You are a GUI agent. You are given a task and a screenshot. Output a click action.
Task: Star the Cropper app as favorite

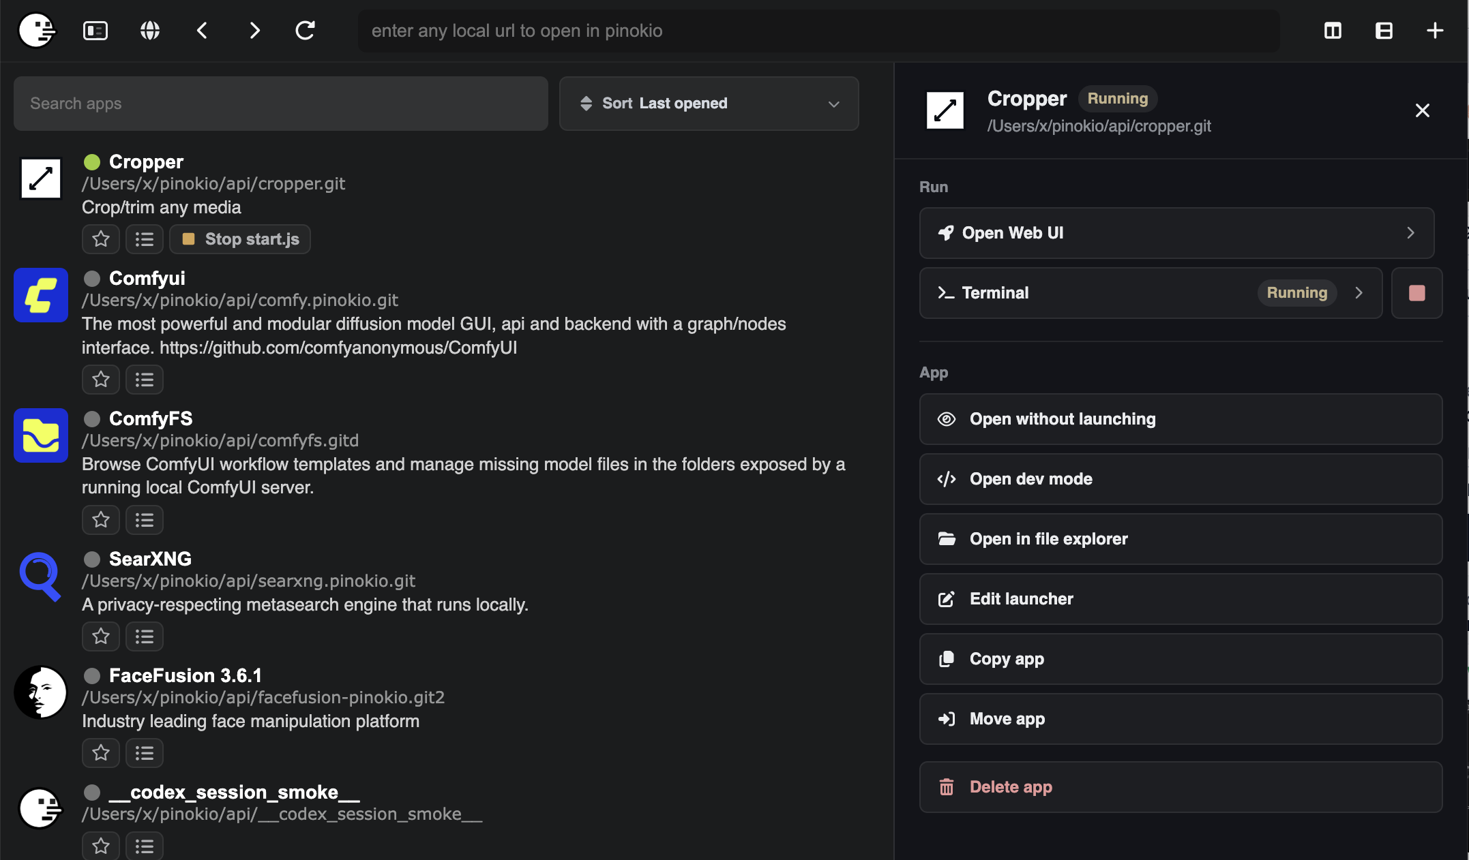click(x=101, y=239)
